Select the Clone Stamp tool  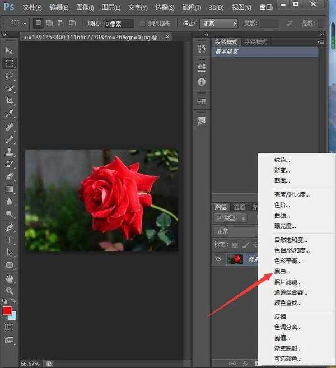[10, 152]
